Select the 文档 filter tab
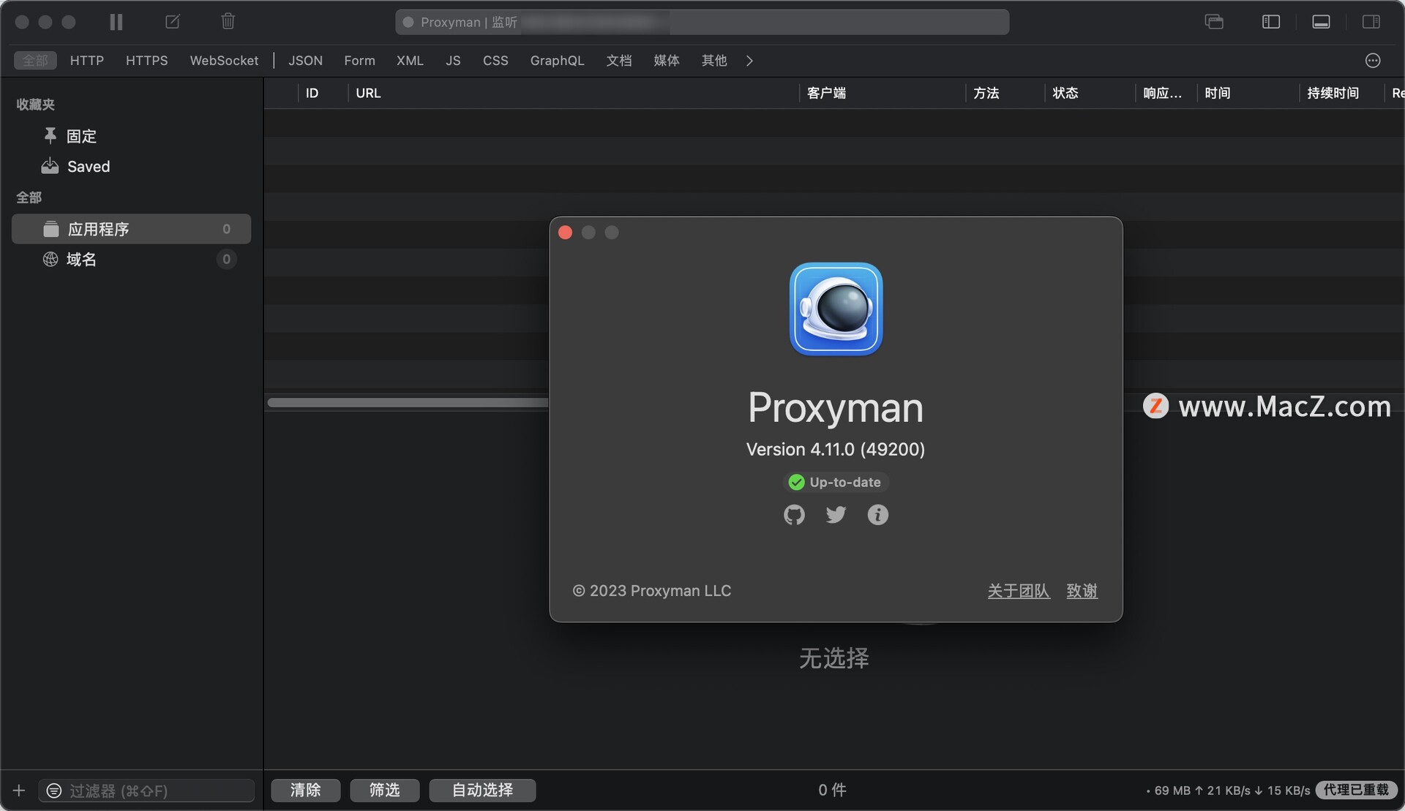 pos(618,60)
